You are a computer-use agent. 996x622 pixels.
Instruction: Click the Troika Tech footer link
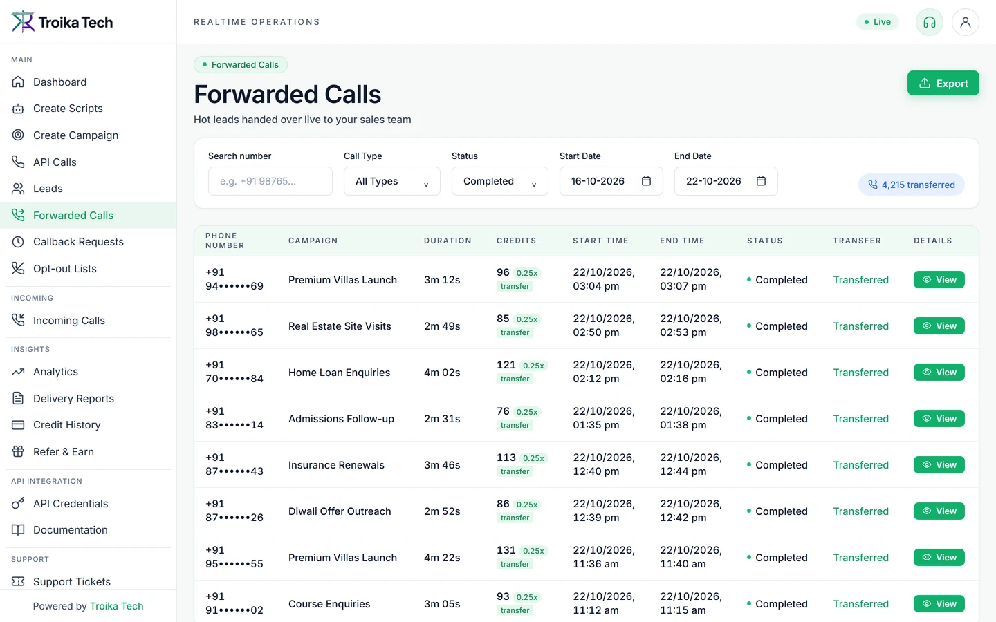(117, 606)
